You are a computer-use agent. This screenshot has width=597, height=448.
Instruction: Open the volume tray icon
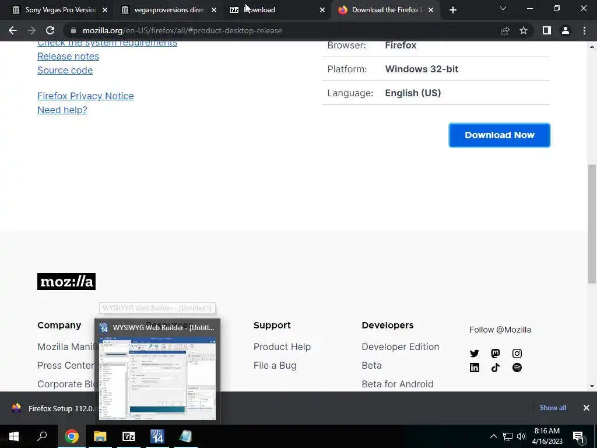coord(521,436)
